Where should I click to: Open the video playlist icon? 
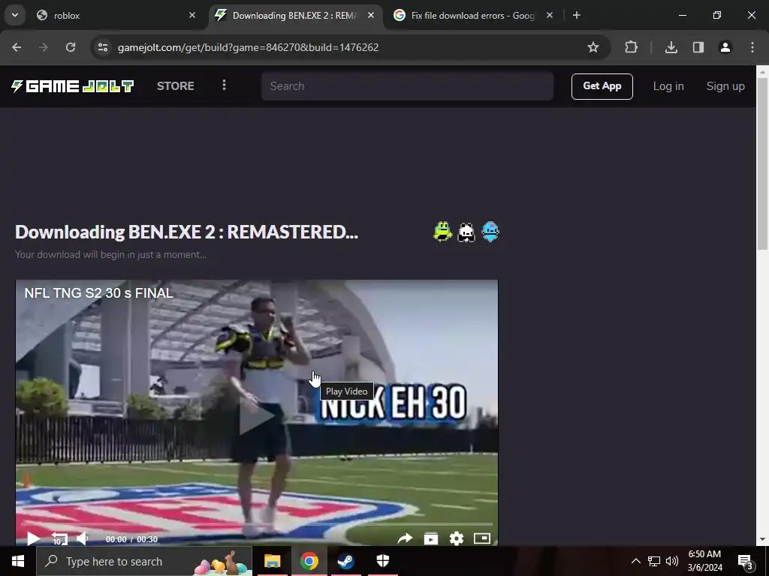coord(430,538)
